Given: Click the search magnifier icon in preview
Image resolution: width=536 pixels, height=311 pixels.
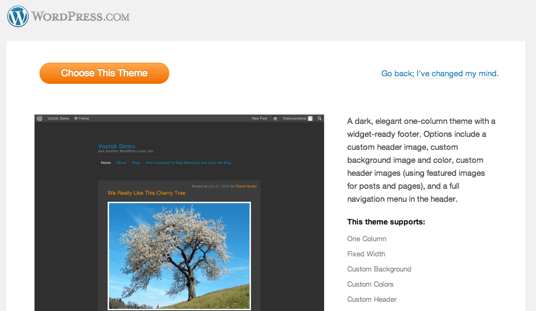Looking at the screenshot, I should [320, 118].
